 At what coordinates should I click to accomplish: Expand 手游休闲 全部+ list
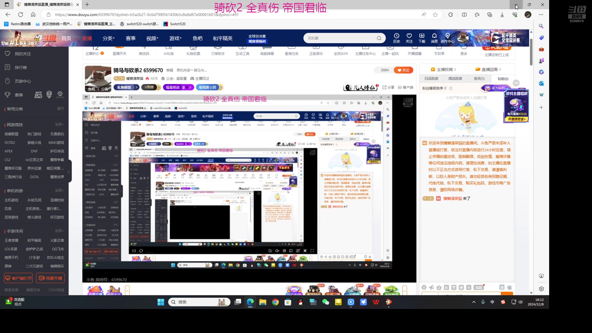tap(59, 231)
